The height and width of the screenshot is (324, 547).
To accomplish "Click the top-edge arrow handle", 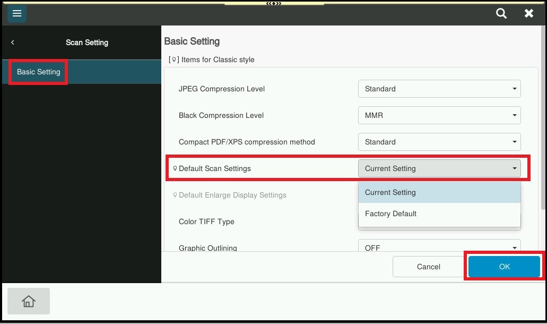I will [273, 3].
